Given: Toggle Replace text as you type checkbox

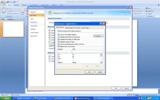Looking at the screenshot, I should [58, 46].
